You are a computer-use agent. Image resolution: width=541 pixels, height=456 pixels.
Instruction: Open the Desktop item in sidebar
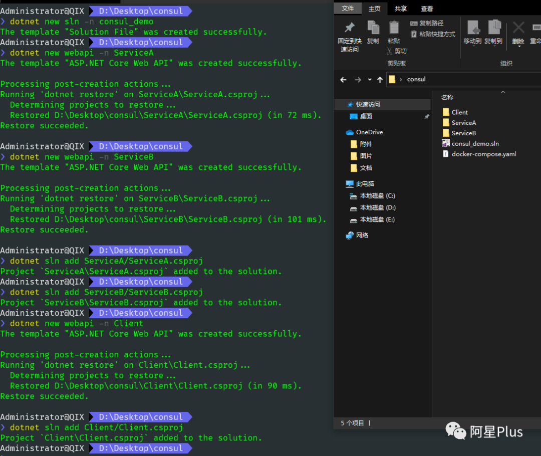(x=366, y=116)
